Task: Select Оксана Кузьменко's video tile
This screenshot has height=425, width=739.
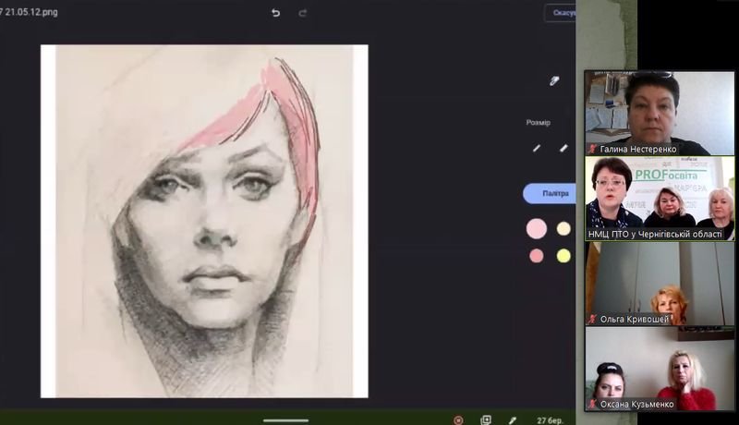Action: point(659,369)
